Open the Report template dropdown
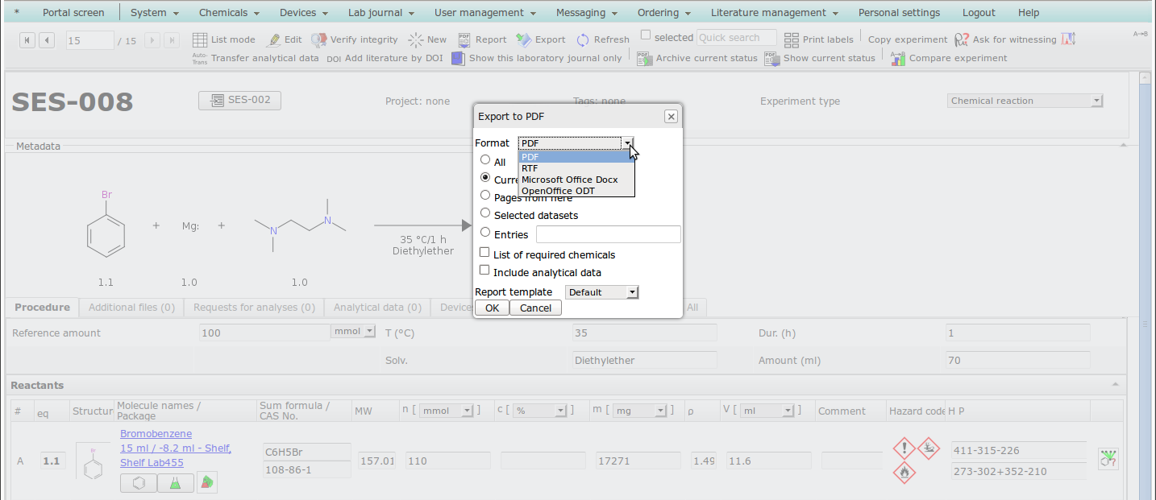This screenshot has width=1156, height=500. coord(601,292)
